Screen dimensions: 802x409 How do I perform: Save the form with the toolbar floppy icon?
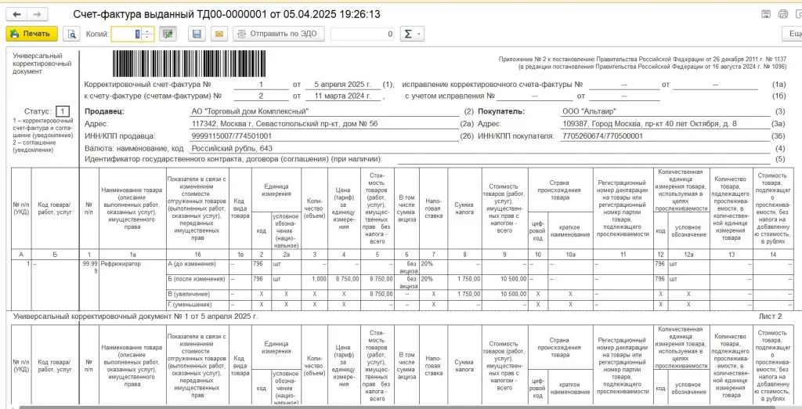coord(196,34)
